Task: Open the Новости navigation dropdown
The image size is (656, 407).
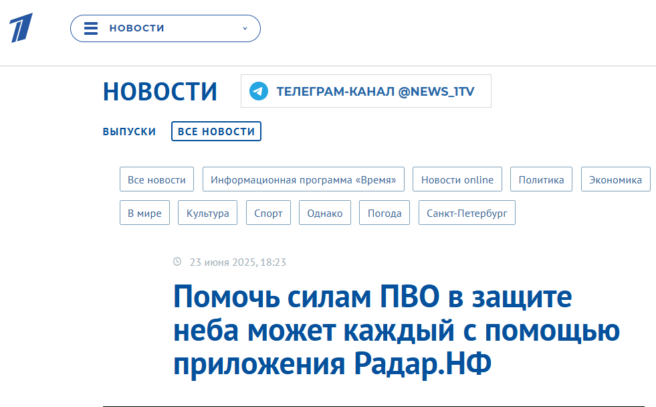Action: pyautogui.click(x=165, y=29)
